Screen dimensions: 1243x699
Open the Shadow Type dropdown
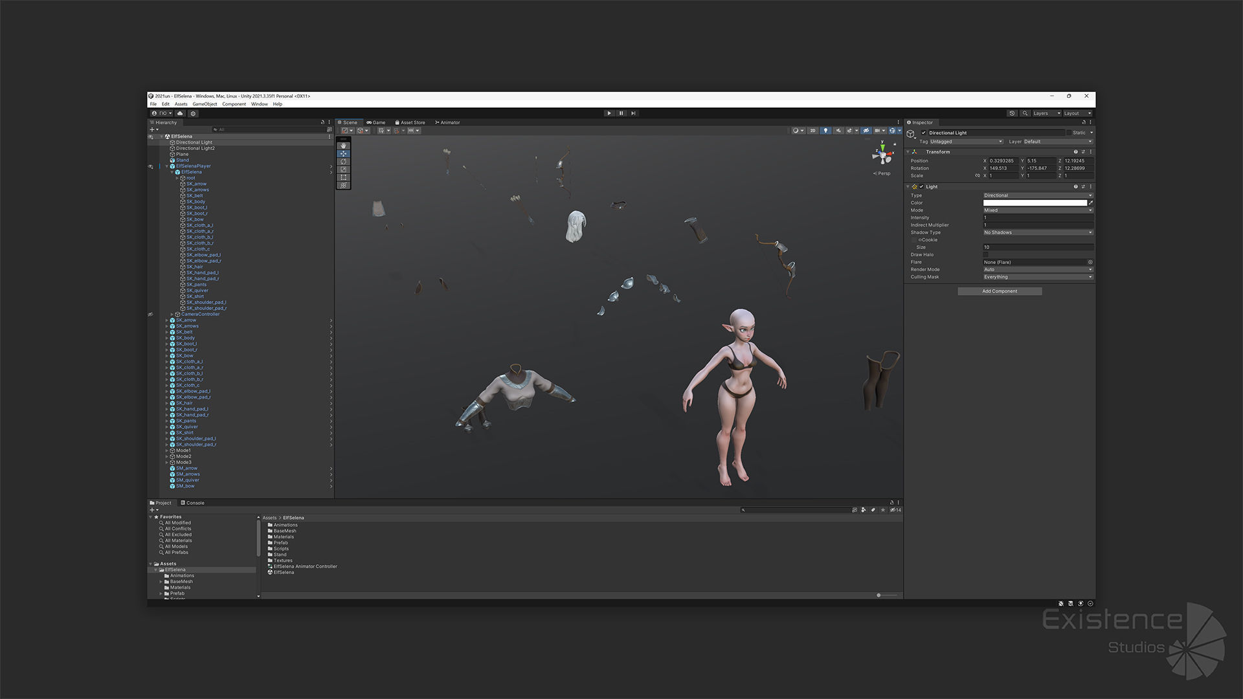coord(1038,232)
